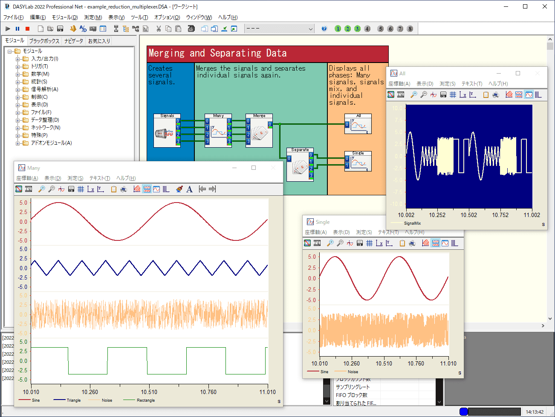
Task: Zoom in on the Many window chart
Action: (x=42, y=189)
